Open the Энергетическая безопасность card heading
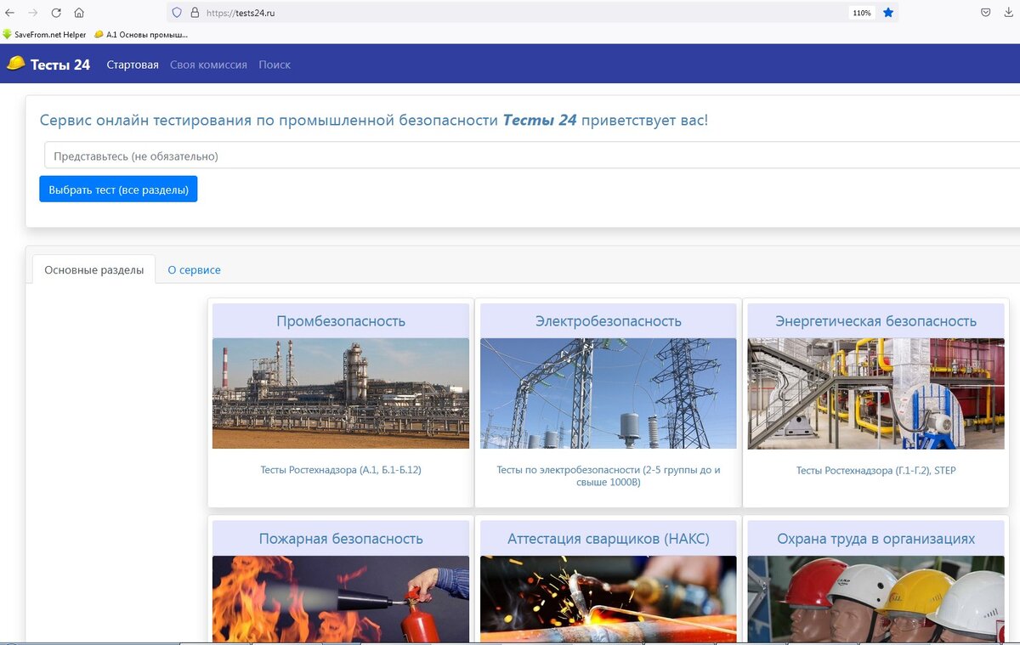Screen dimensions: 1020x645 pos(876,321)
